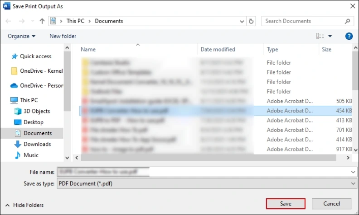Sort files by Name column

click(88, 50)
